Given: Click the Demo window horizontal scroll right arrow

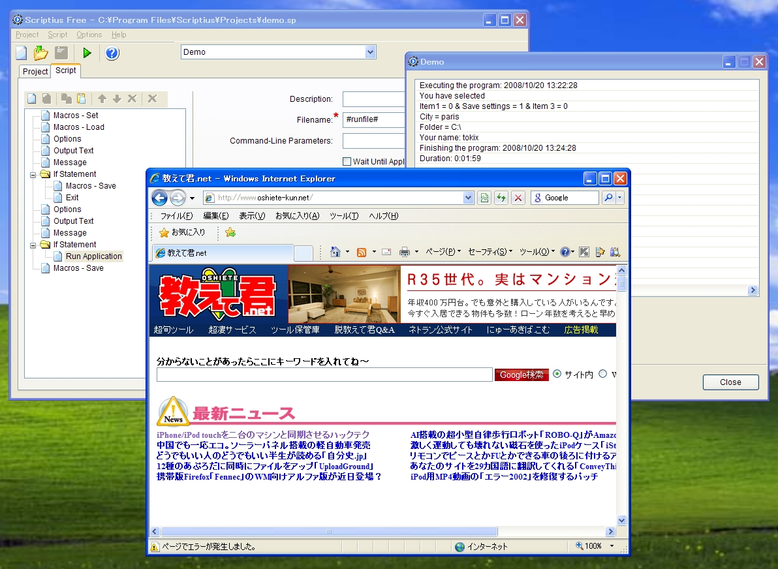Looking at the screenshot, I should coord(753,290).
